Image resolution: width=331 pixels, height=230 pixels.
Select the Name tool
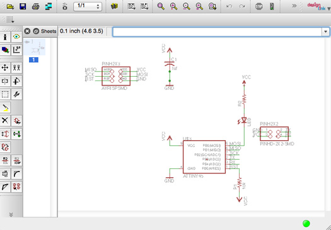click(5, 160)
